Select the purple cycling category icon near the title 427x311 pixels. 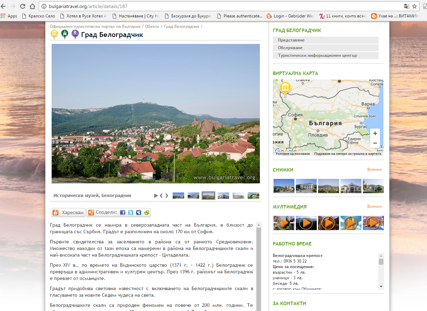click(75, 34)
